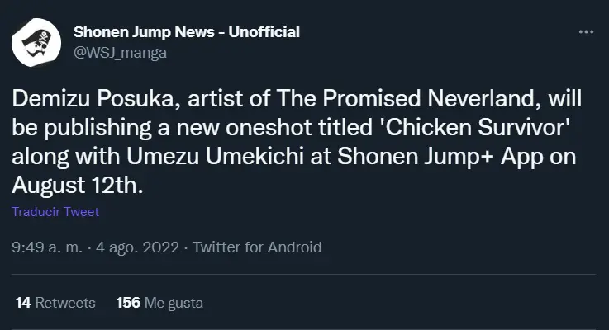The image size is (609, 330).
Task: Open the pirate-hat profile avatar
Action: [x=36, y=43]
